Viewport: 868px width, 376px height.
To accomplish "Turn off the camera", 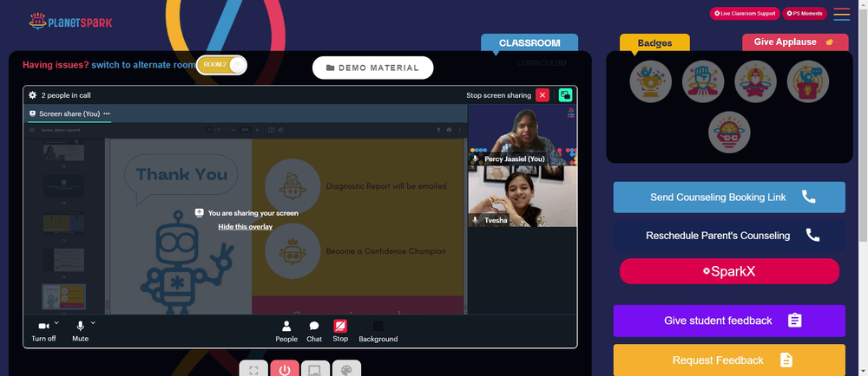I will tap(43, 331).
